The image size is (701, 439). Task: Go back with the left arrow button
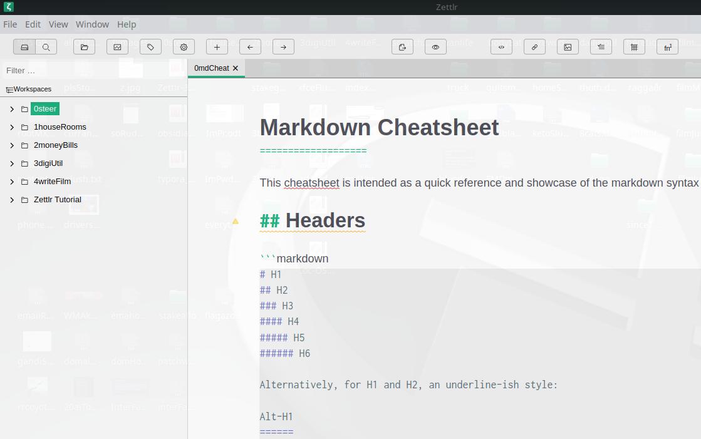251,47
